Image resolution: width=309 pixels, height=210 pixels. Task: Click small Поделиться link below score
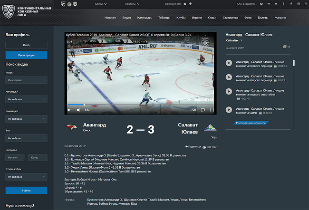(193, 146)
